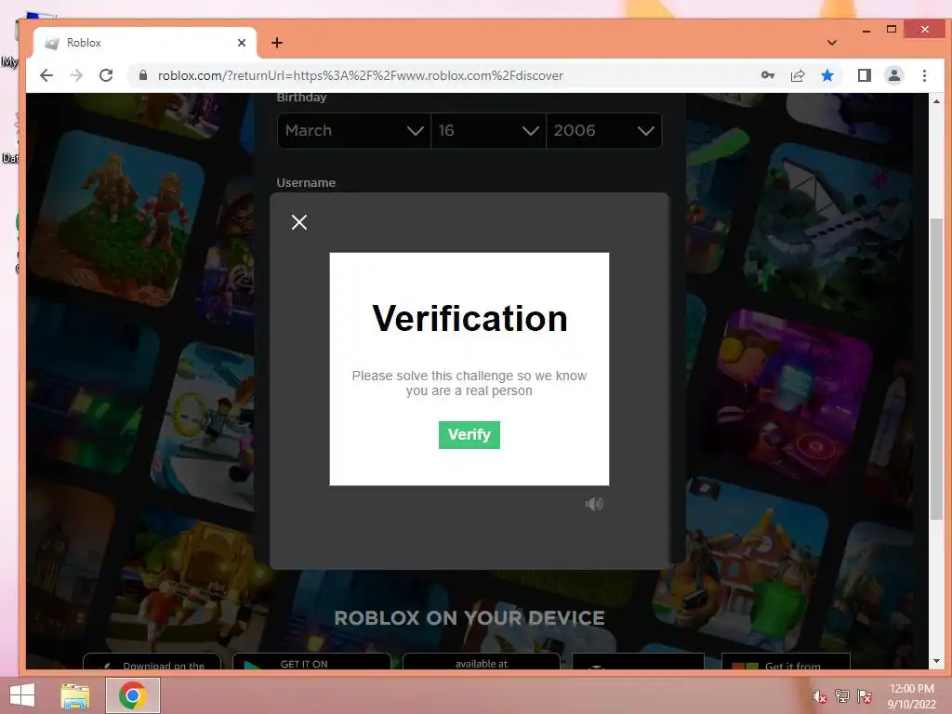Open Action Center flag tray icon
The height and width of the screenshot is (714, 952).
864,695
